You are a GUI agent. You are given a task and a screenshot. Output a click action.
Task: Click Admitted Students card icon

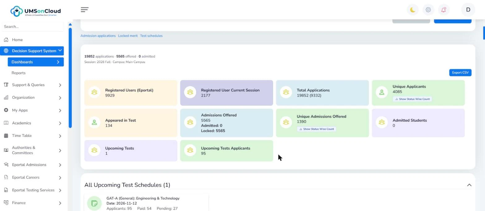coord(382,122)
